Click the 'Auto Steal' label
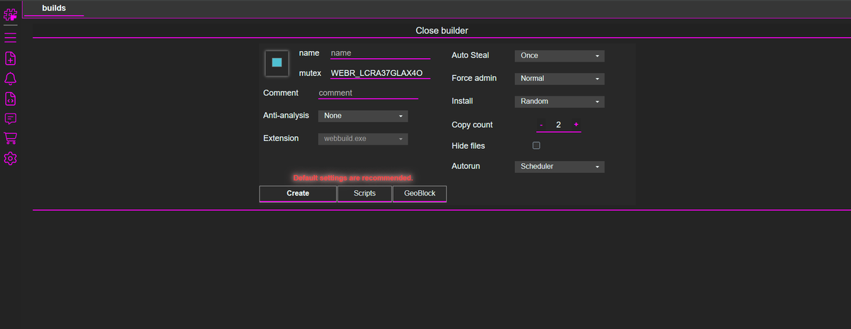The width and height of the screenshot is (851, 329). (x=470, y=55)
